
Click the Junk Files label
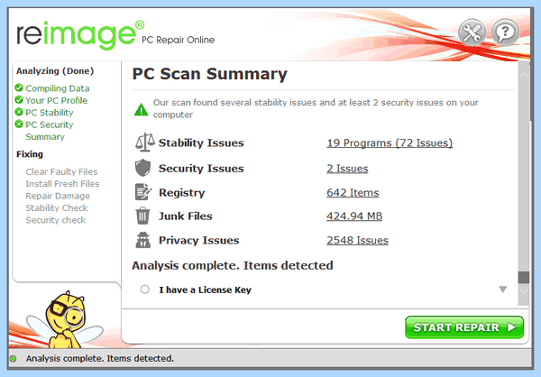click(186, 216)
